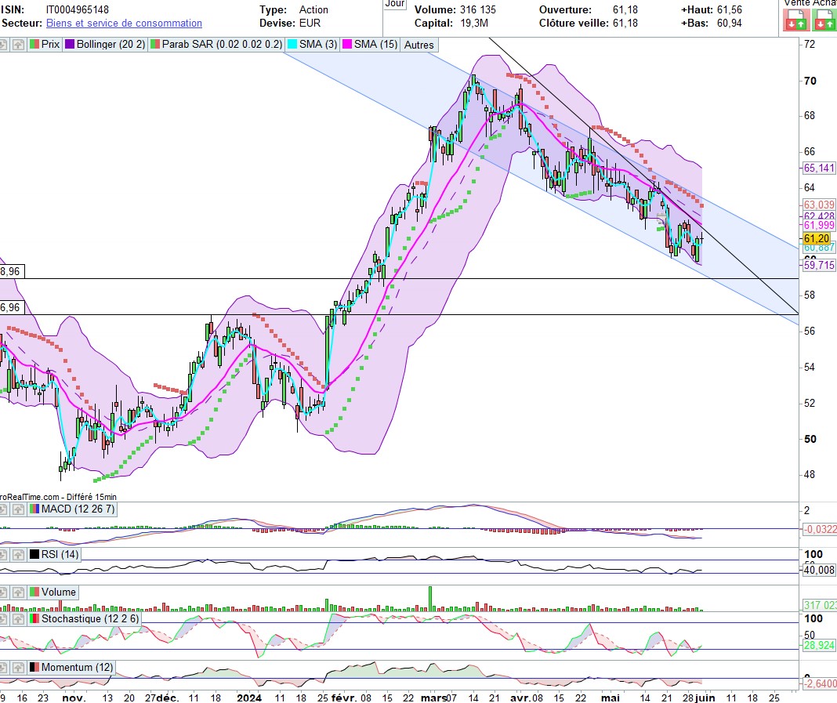Click the up-arrow icon beside the Stochastique label
The width and height of the screenshot is (837, 703).
pos(18,619)
